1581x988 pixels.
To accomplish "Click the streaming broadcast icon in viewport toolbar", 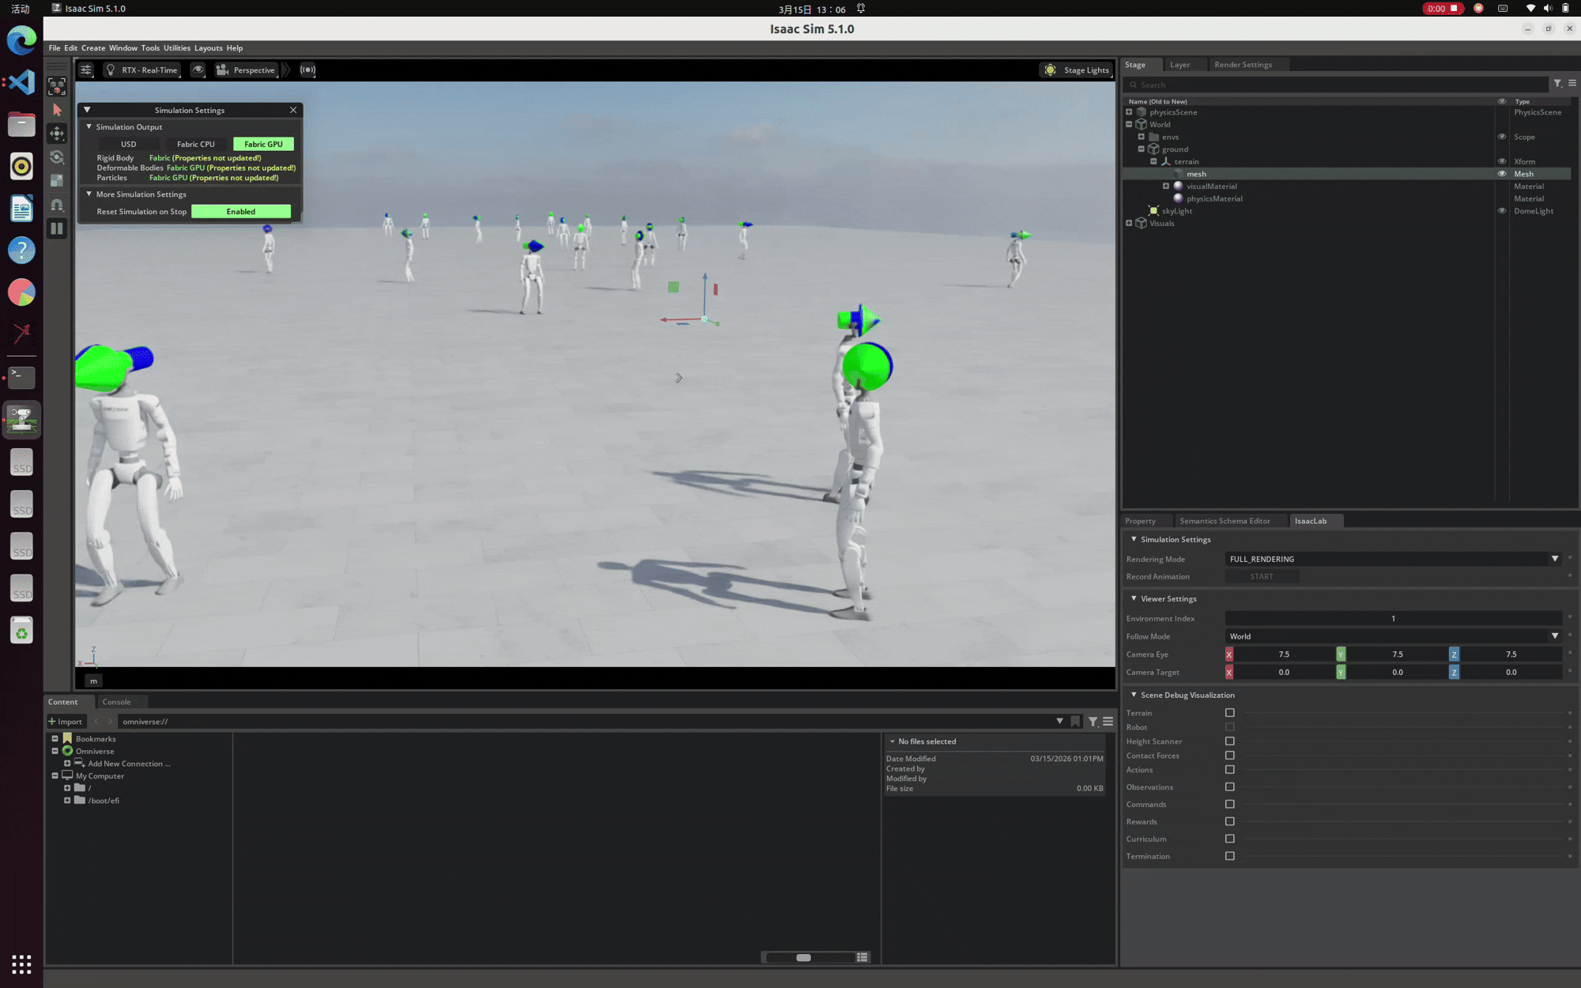I will tap(308, 70).
